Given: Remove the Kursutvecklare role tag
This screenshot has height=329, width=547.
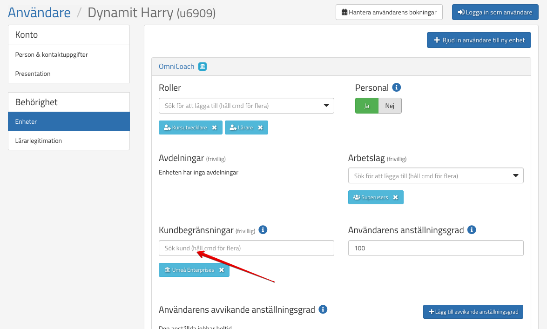Looking at the screenshot, I should [214, 128].
